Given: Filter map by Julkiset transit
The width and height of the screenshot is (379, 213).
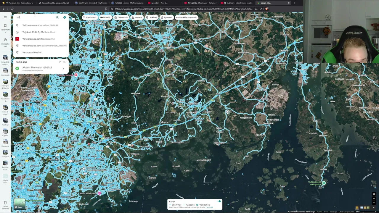Looking at the screenshot, I should coord(151,17).
